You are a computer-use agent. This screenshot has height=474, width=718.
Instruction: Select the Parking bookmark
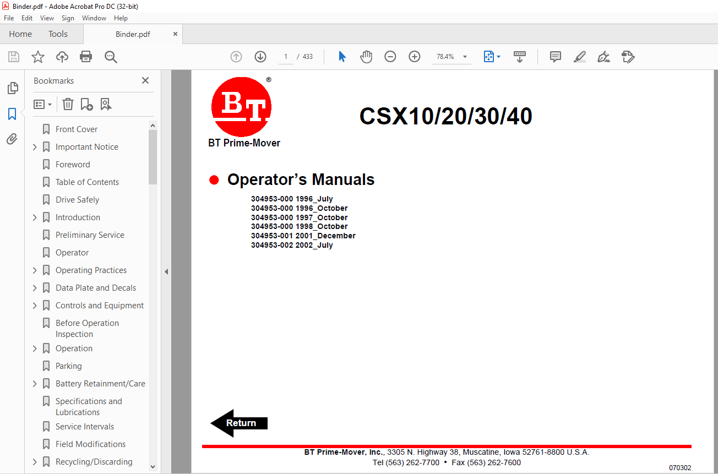click(68, 366)
